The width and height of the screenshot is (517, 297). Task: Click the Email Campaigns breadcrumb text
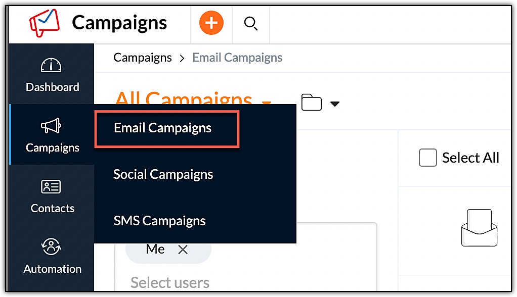[237, 58]
